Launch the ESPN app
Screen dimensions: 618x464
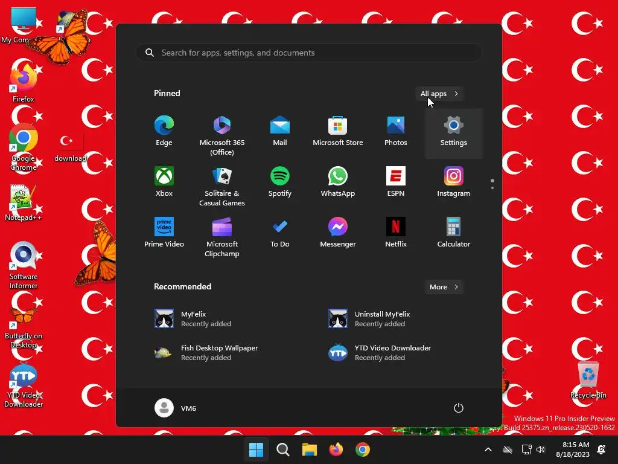point(396,183)
